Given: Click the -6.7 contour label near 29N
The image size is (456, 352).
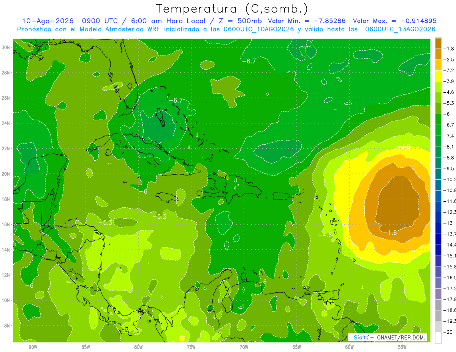Looking at the screenshot, I should [x=249, y=61].
